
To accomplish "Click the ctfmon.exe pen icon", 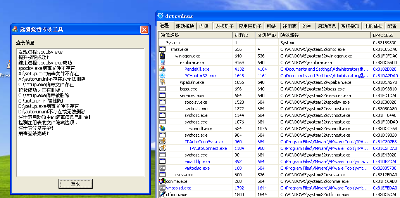I will coord(162,195).
